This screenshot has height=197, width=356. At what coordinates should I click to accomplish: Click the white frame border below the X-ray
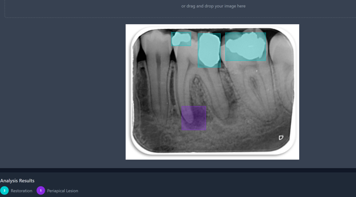point(212,156)
